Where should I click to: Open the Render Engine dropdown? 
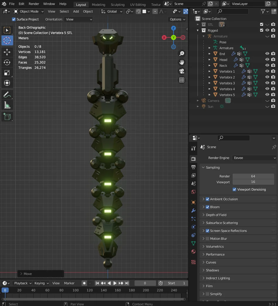click(253, 158)
